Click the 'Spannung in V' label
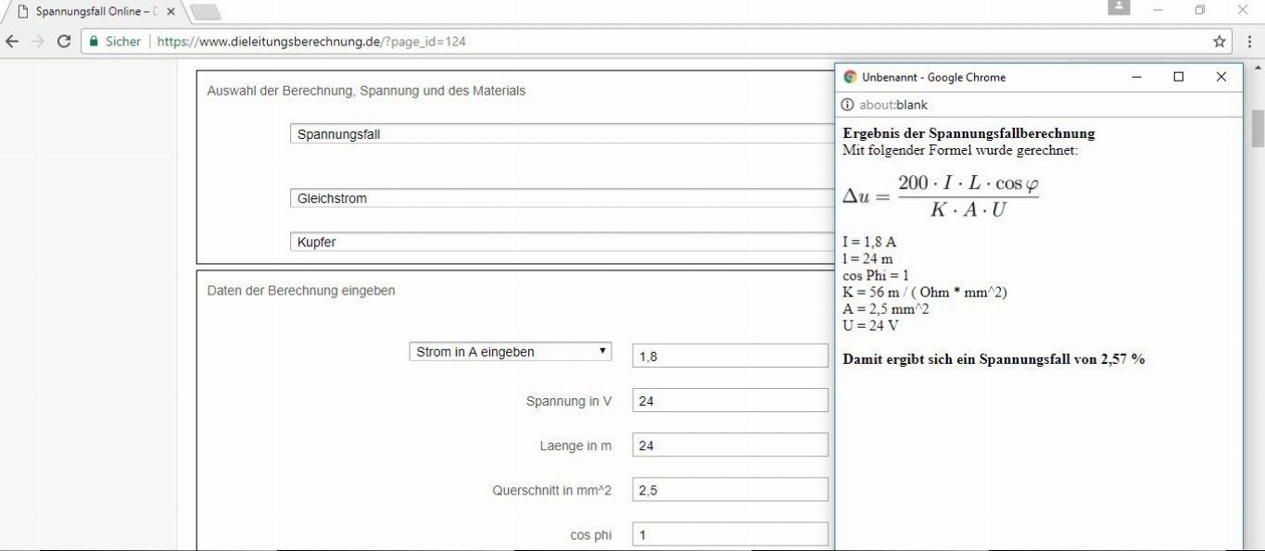 [569, 401]
